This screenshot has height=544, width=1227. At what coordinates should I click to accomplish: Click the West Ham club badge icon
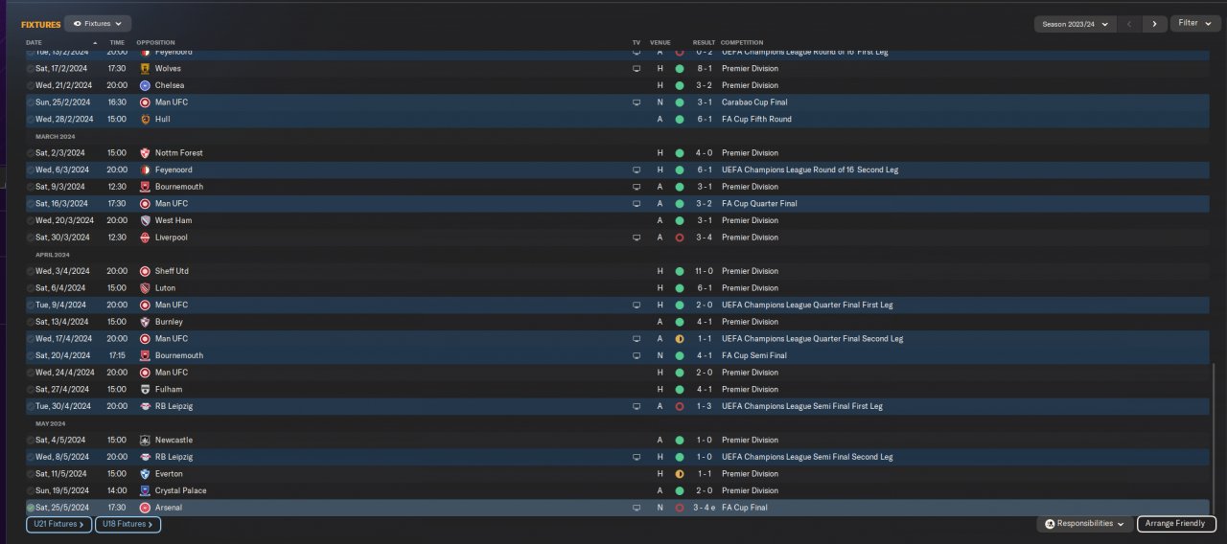[x=146, y=221]
